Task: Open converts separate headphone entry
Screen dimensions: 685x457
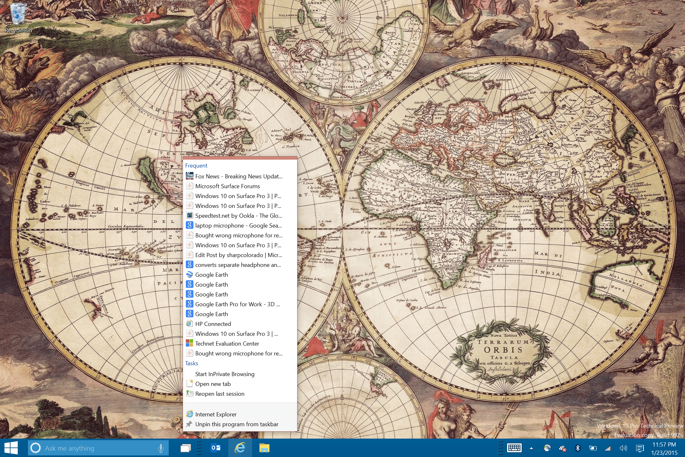Action: tap(240, 265)
